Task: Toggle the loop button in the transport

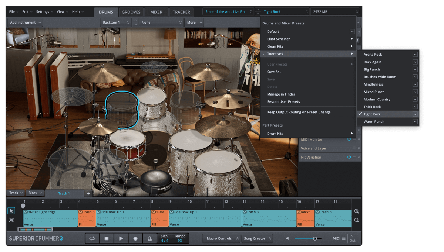Action: tap(92, 239)
